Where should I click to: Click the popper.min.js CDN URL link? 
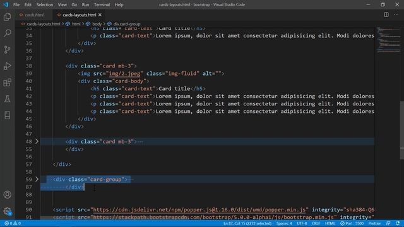(x=199, y=209)
